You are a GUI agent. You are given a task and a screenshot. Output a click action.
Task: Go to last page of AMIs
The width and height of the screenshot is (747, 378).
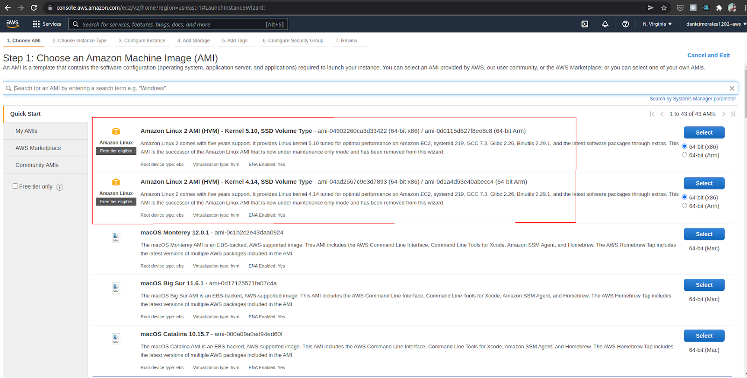click(733, 114)
